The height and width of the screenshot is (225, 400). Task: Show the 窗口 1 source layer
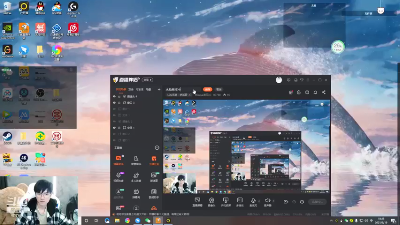[x=114, y=140]
